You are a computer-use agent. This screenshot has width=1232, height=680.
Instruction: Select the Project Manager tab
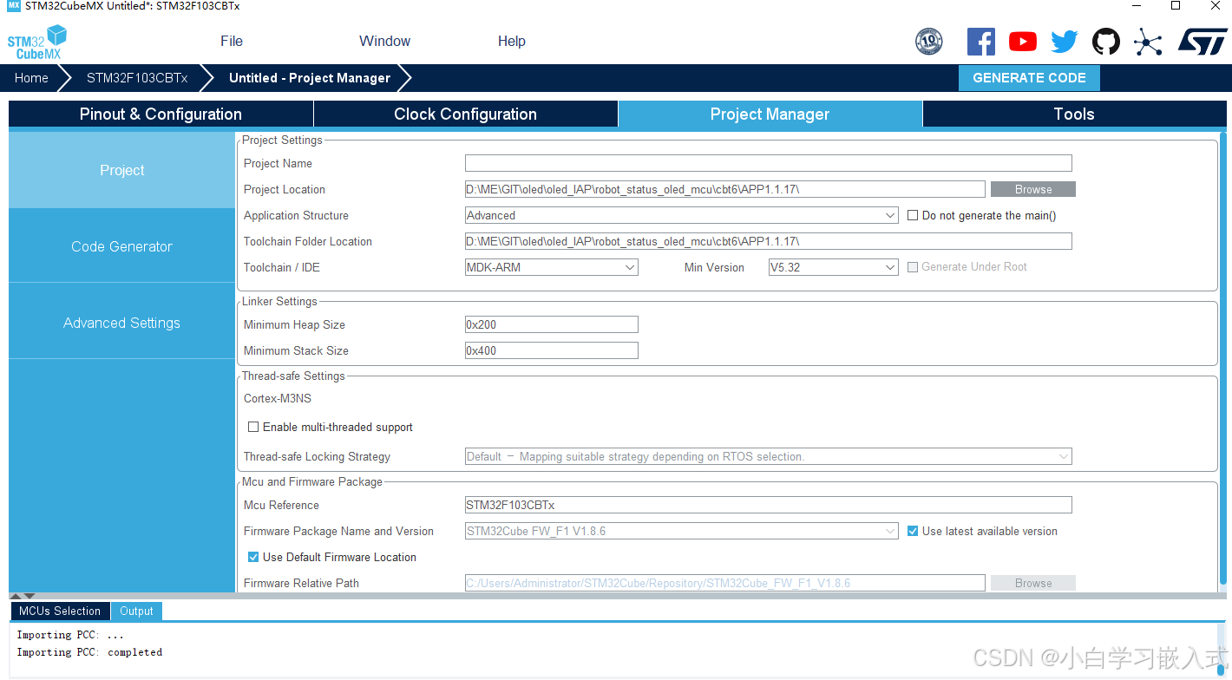pos(770,114)
